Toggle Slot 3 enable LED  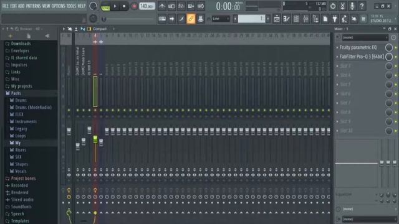(396, 66)
